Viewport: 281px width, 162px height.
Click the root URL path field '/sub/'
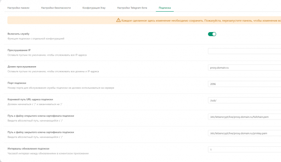click(x=244, y=100)
